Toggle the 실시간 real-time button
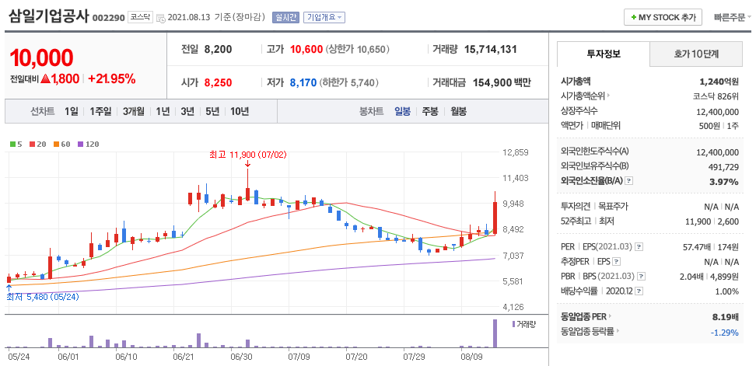Screen dimensions: 756x366 [286, 18]
